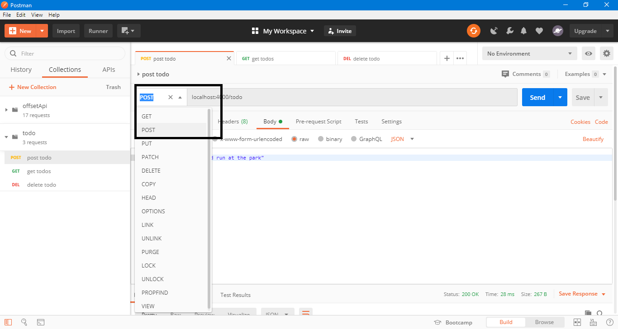Select the binary body option

point(322,139)
